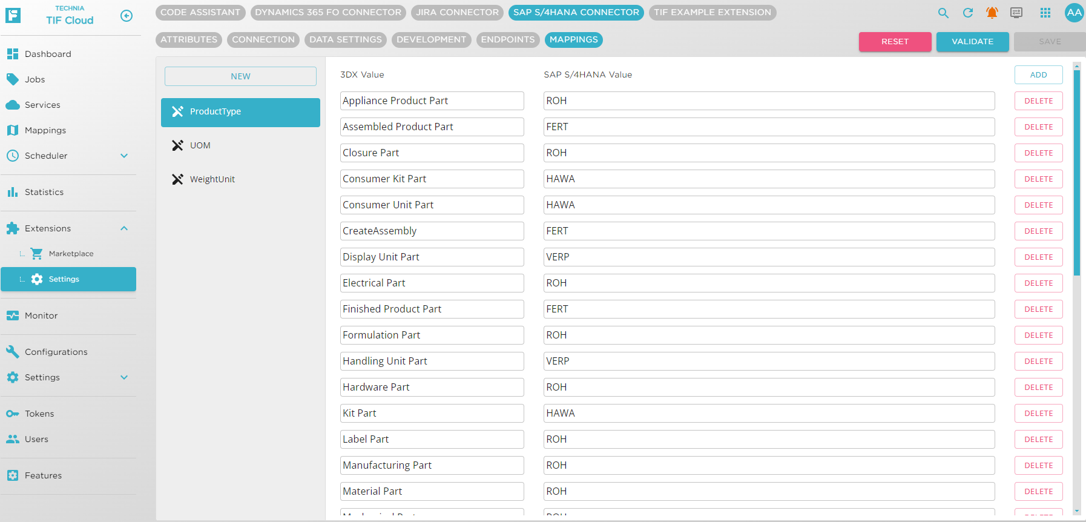Viewport: 1086px width, 522px height.
Task: Expand the Scheduler menu chevron
Action: click(x=124, y=156)
